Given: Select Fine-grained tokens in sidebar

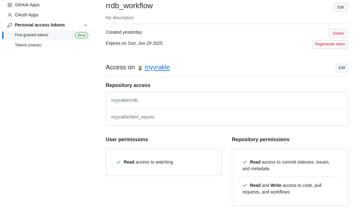Looking at the screenshot, I should (x=31, y=35).
